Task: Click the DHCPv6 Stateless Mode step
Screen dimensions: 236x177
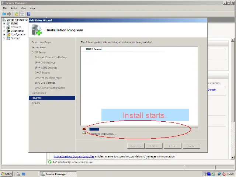Action: pyautogui.click(x=48, y=78)
